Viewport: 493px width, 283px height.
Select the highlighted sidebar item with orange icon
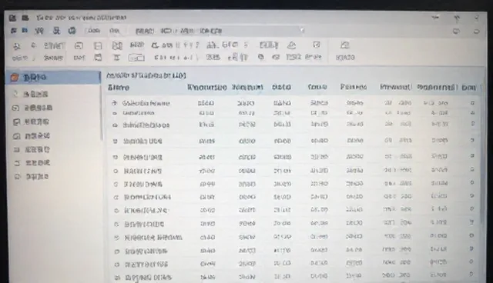[x=53, y=77]
